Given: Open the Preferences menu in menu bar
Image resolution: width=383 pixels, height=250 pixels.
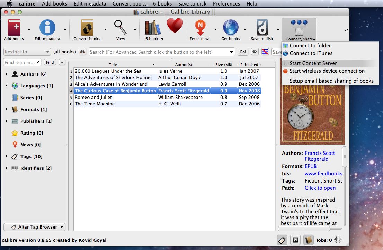Looking at the screenshot, I should point(226,4).
